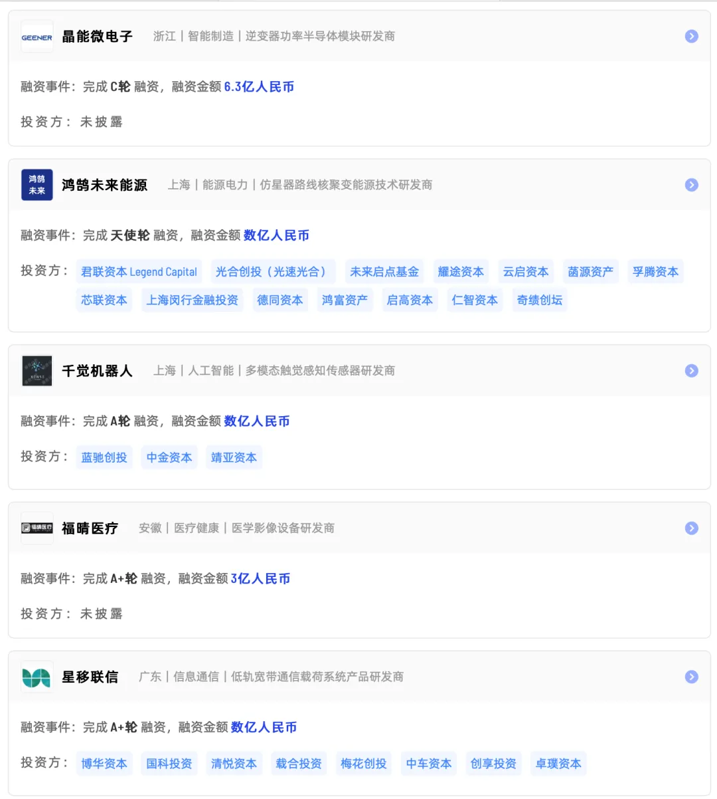Viewport: 717px width, 799px height.
Task: Select investor tag 启高资本
Action: click(x=410, y=300)
